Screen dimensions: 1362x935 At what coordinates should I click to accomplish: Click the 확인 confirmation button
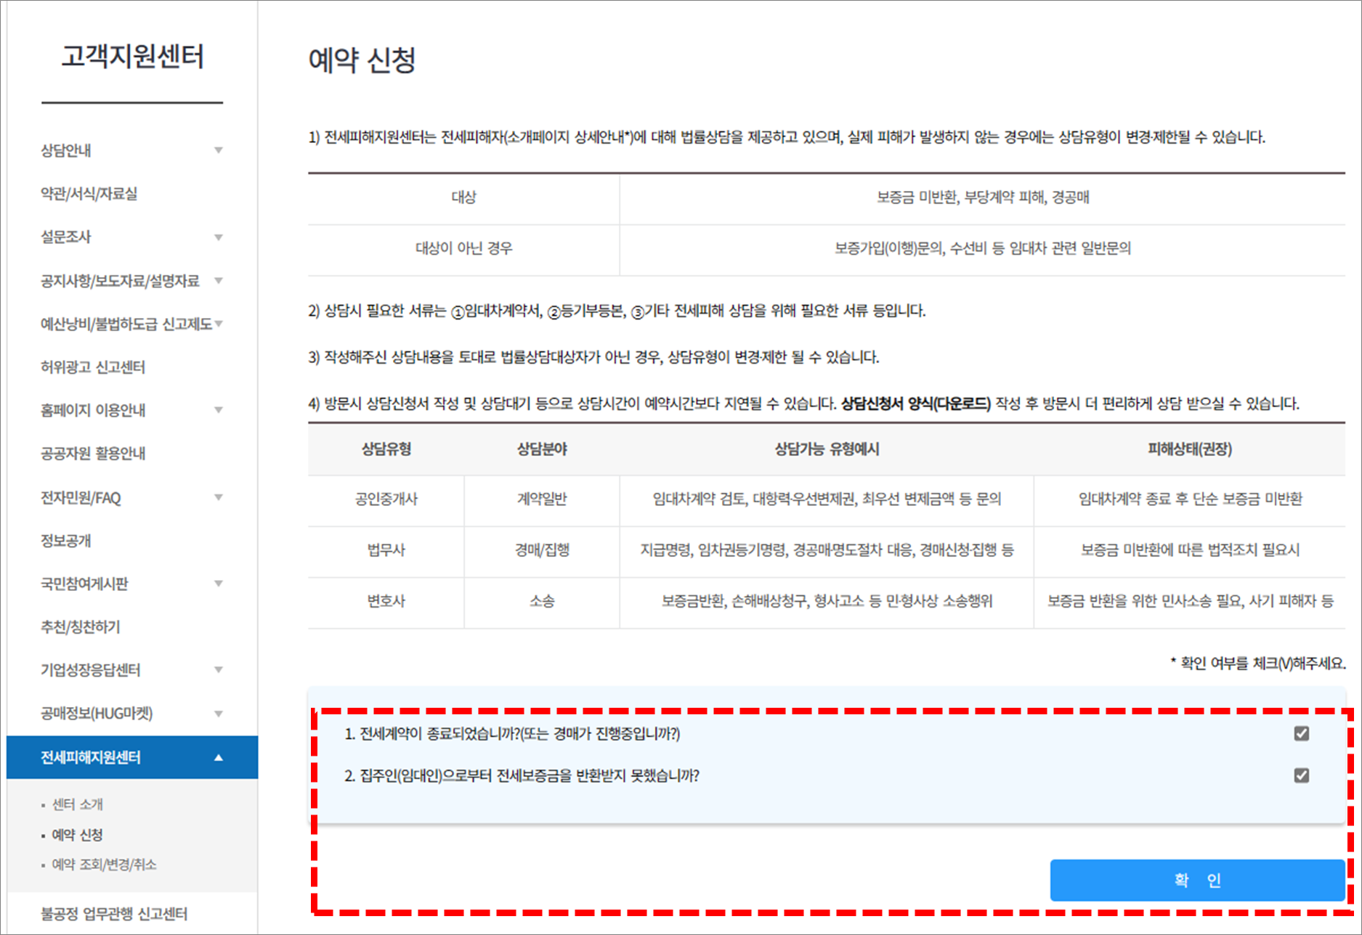1197,879
